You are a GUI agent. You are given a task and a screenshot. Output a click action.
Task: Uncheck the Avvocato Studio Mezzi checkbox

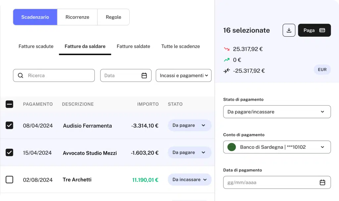[10, 152]
